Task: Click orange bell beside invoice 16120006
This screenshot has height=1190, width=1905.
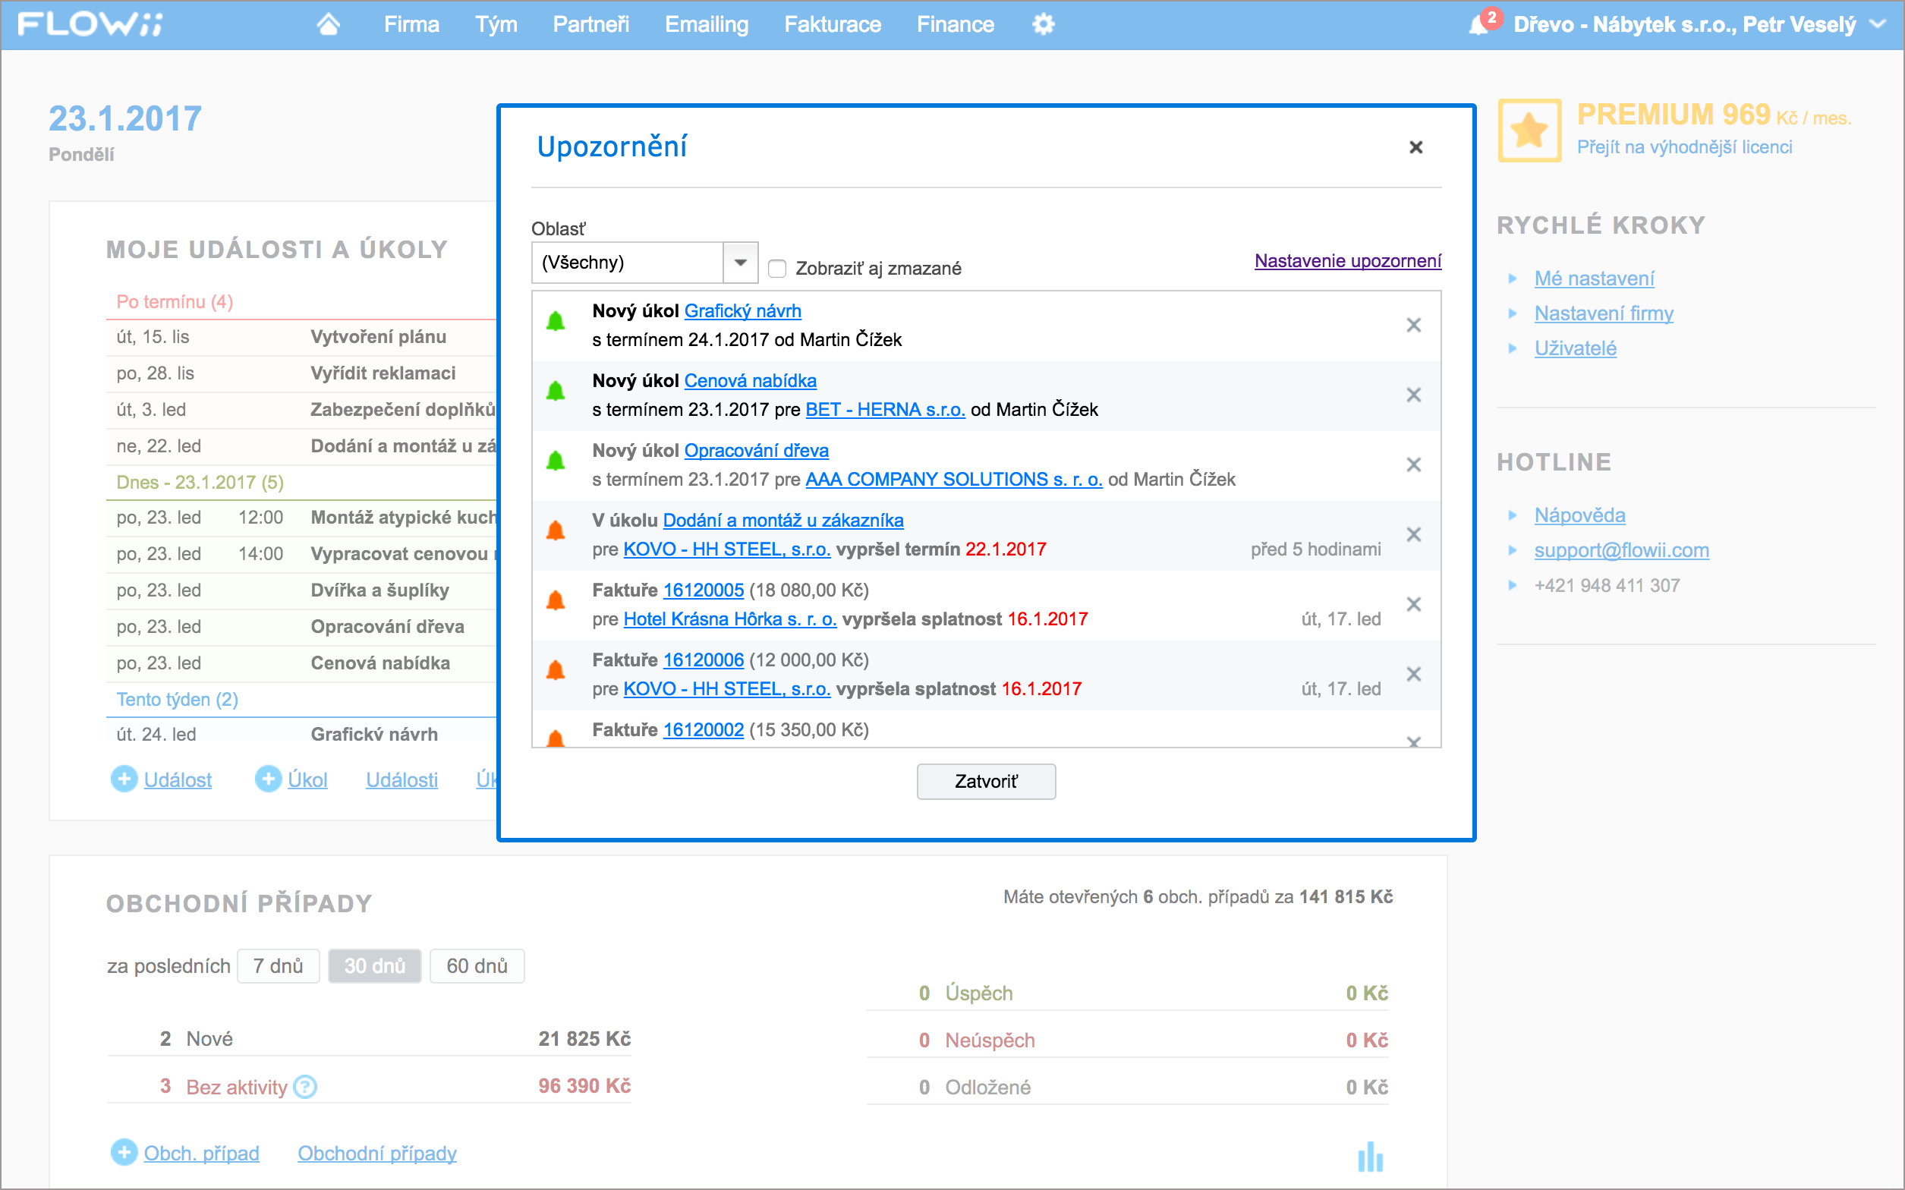Action: point(556,671)
